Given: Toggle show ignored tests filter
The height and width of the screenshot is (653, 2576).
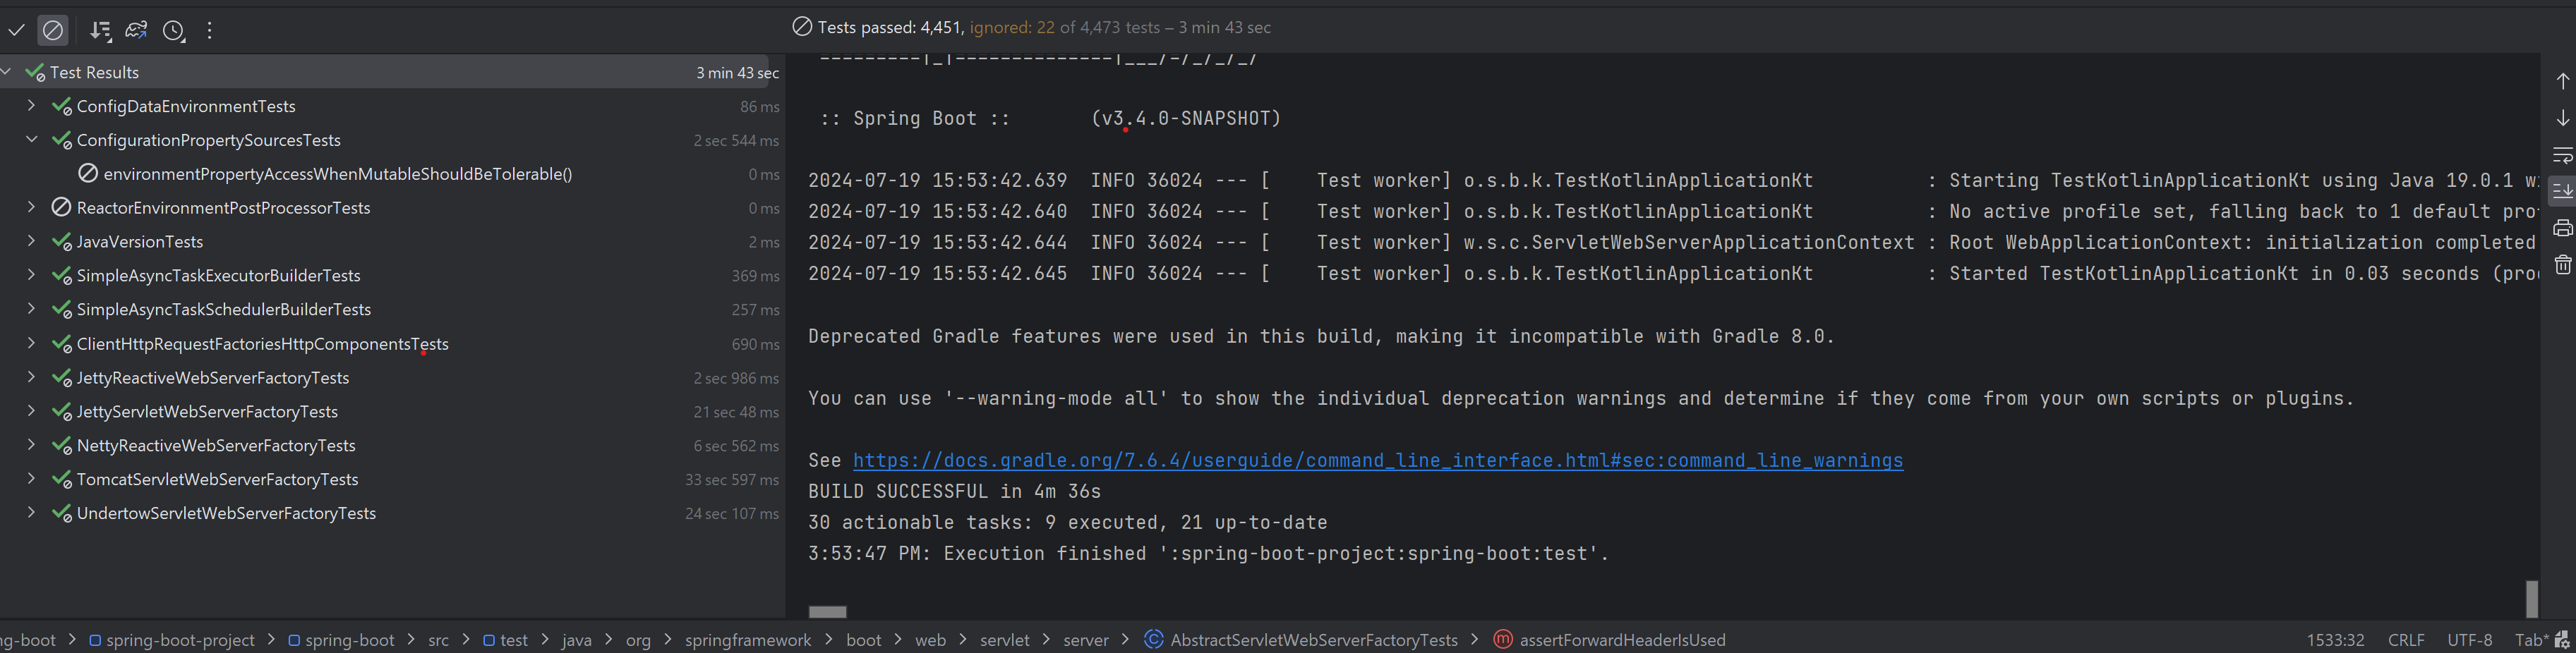Looking at the screenshot, I should (53, 31).
